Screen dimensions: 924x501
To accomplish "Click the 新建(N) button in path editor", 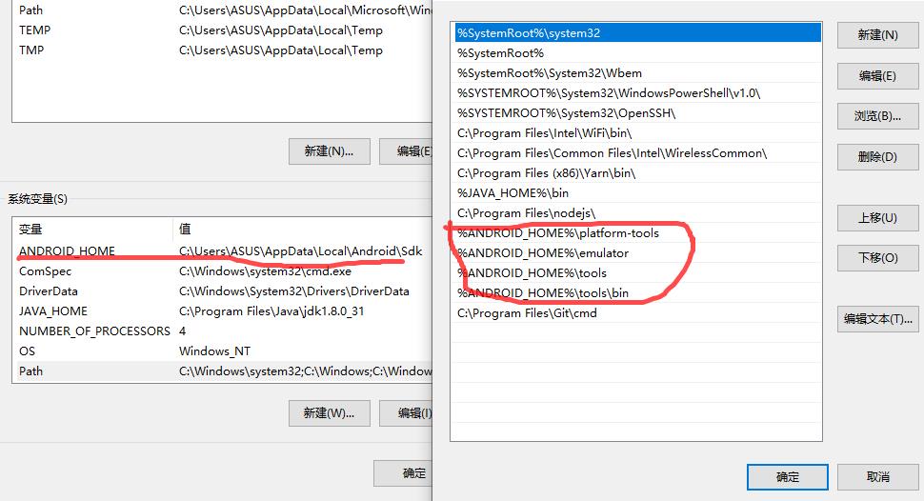I will coord(876,35).
